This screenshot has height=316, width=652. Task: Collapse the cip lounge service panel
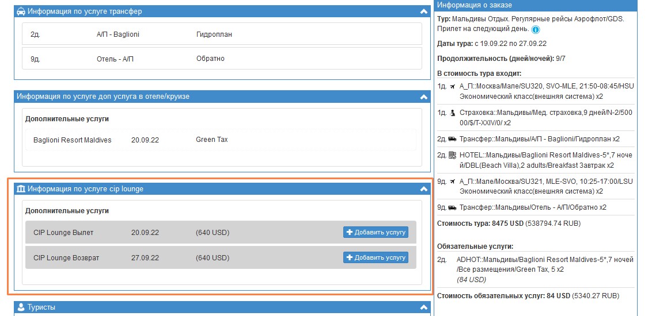424,189
